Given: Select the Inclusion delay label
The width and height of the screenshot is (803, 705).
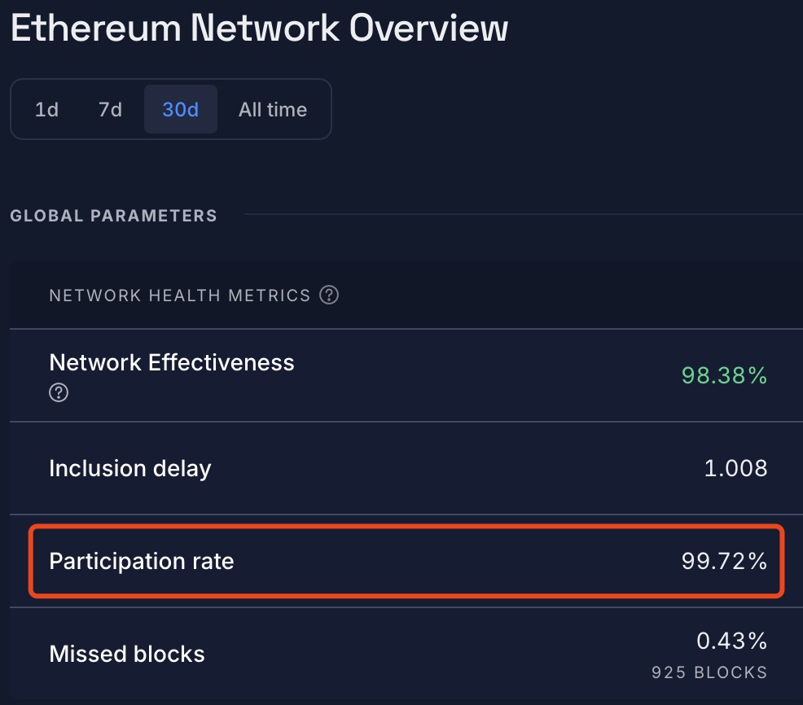Looking at the screenshot, I should point(130,468).
